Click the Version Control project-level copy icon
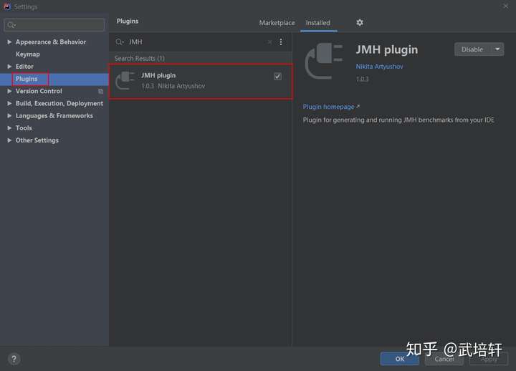 coord(101,91)
